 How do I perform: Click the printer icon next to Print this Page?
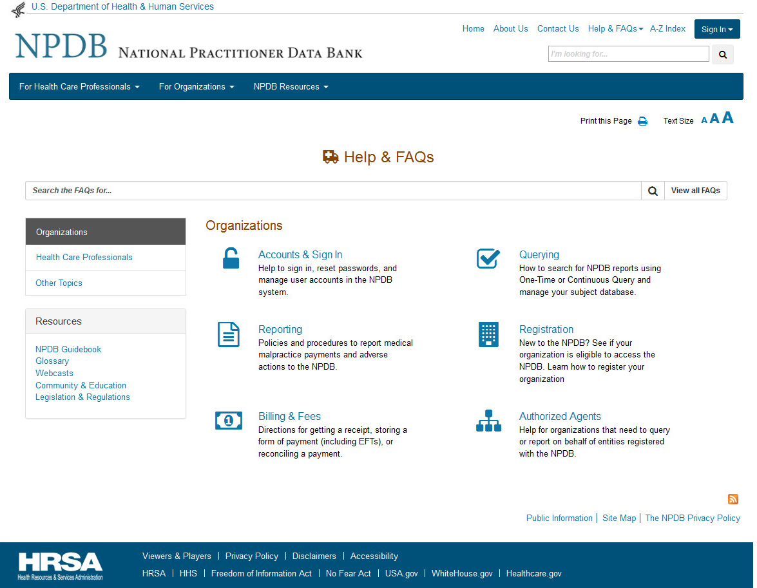pos(642,121)
